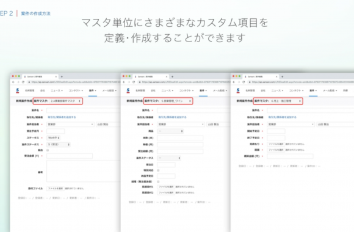Reload the page in left browser window
The image size is (354, 232).
click(23, 82)
